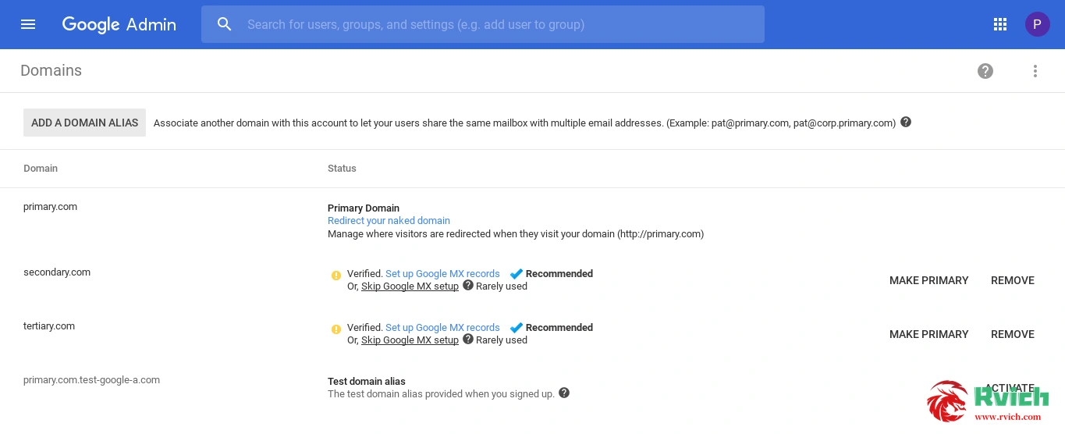Open the three-dot more options menu

1035,71
